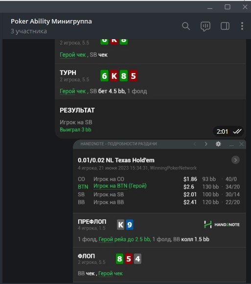Screen dimensions: 251x284
Task: Click Игрок на SB row in player list
Action: click(x=159, y=194)
